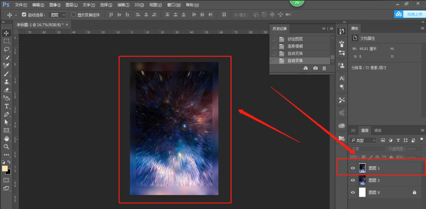Select the Move tool in the toolbox
426x209 pixels.
[6, 33]
